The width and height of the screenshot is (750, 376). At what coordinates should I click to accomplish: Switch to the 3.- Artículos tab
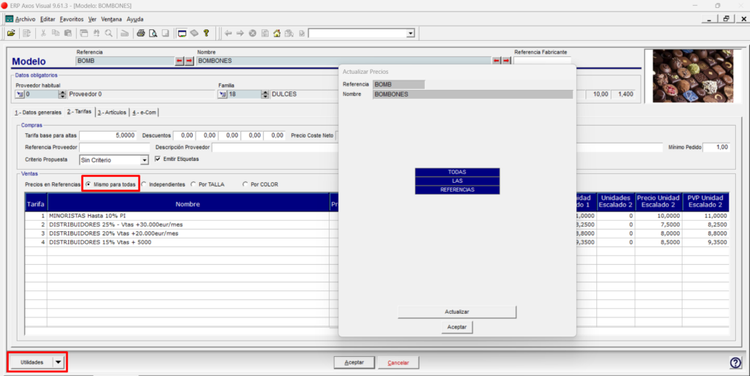pos(112,112)
